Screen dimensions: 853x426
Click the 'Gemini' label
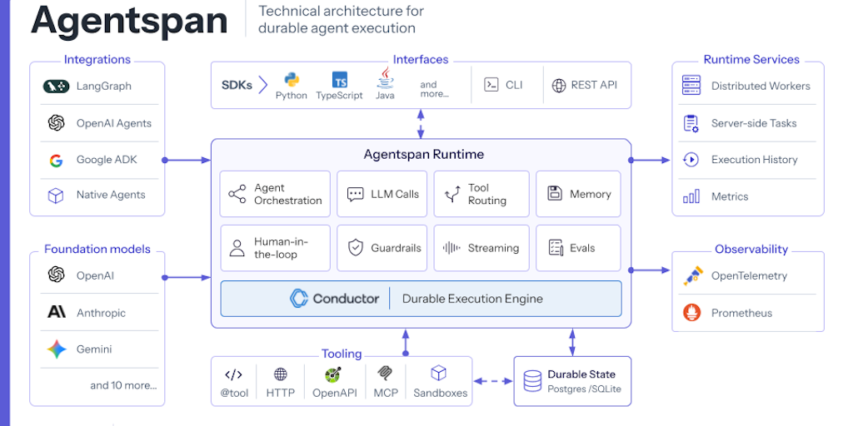pyautogui.click(x=94, y=349)
